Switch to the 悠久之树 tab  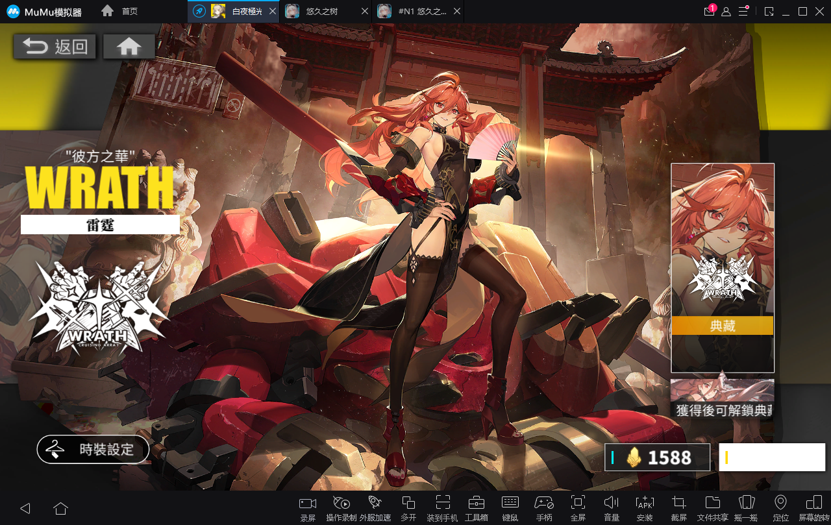[326, 12]
